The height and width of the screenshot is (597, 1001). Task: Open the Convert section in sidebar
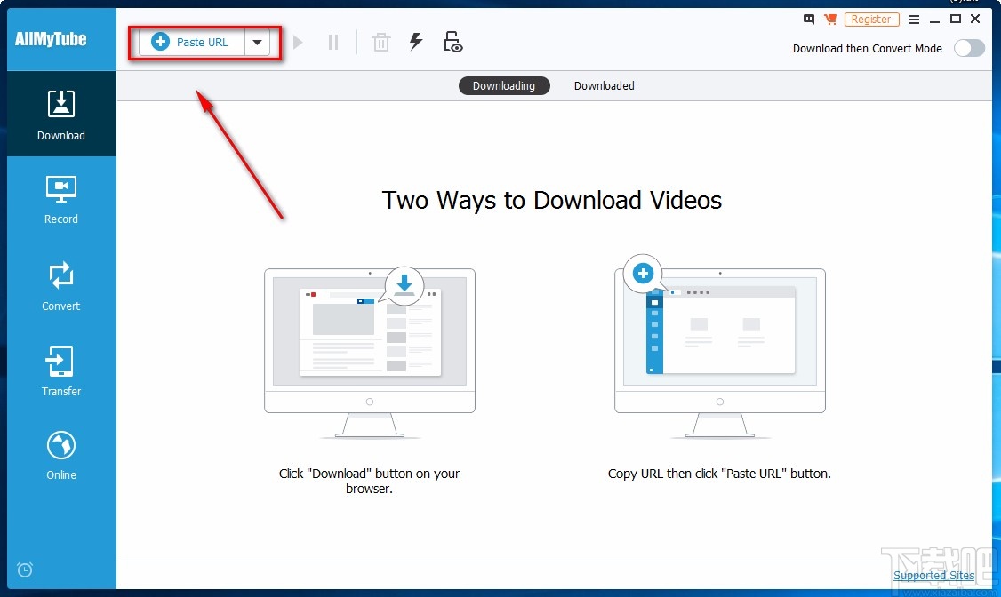pos(61,286)
